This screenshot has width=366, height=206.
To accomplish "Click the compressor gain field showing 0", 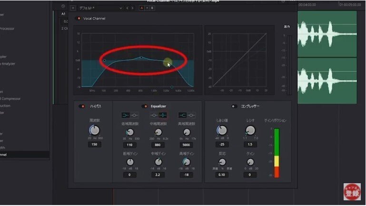I will click(250, 175).
